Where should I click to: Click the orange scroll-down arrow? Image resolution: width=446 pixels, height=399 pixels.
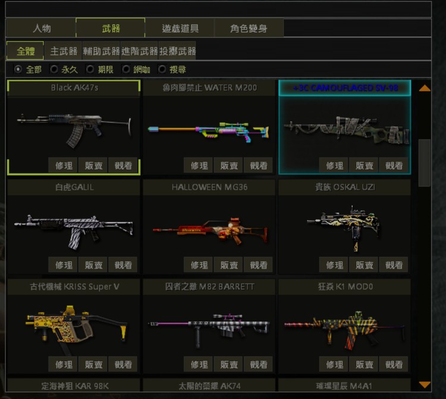coord(425,385)
